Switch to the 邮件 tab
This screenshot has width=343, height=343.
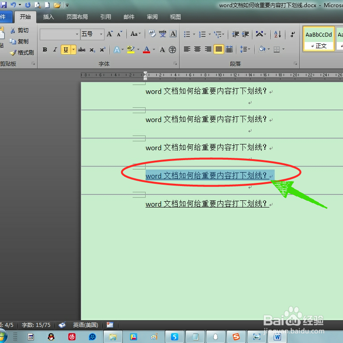click(x=129, y=17)
